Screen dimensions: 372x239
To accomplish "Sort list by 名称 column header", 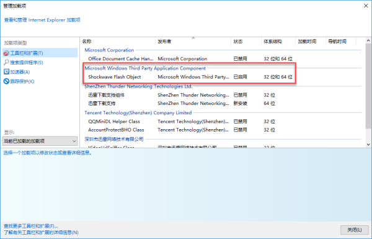I will pos(118,42).
